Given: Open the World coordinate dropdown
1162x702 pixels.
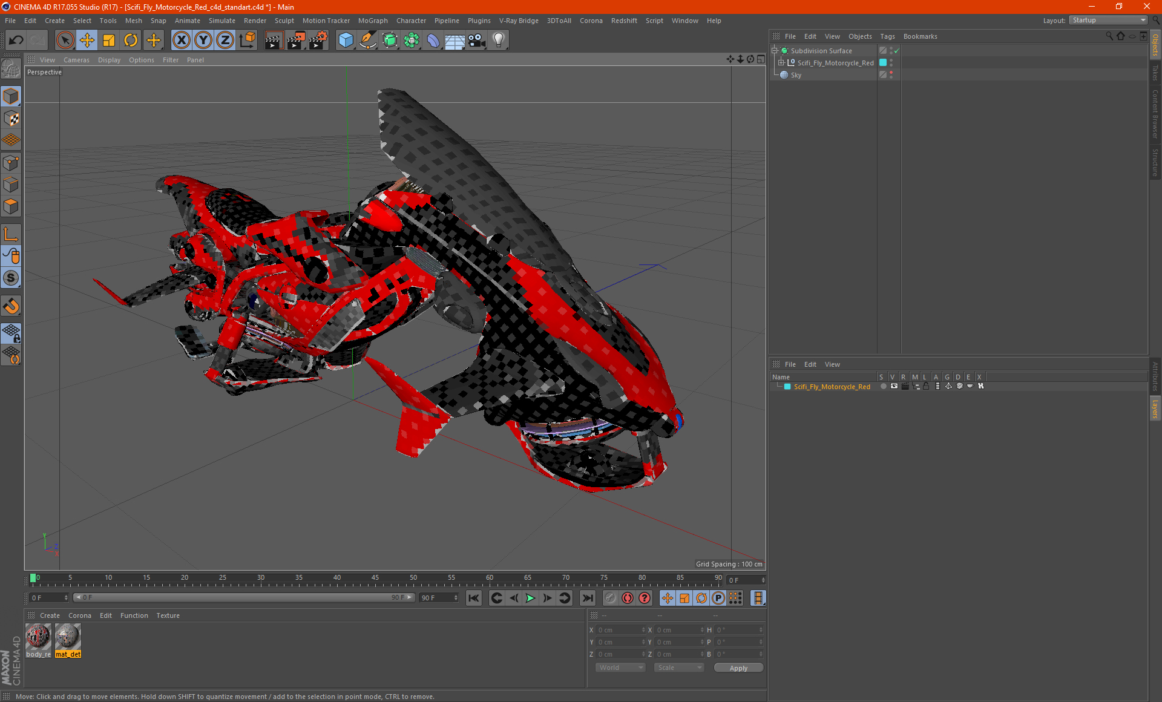Looking at the screenshot, I should point(620,668).
